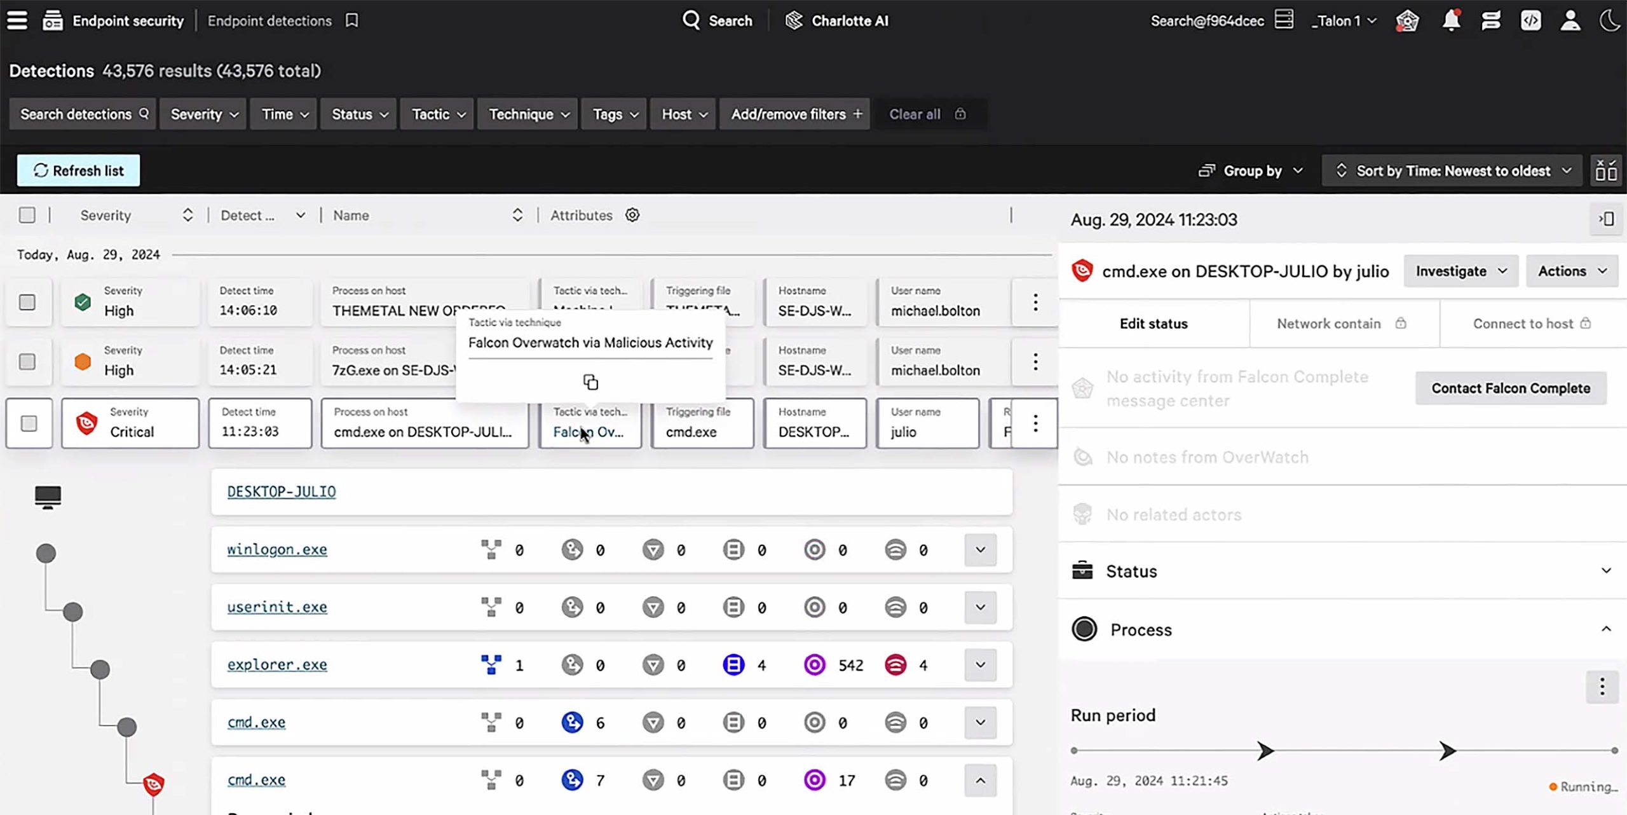
Task: Click the notifications bell icon
Action: coord(1451,20)
